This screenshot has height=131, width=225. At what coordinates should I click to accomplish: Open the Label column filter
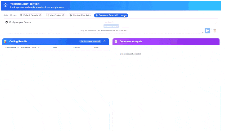39,48
